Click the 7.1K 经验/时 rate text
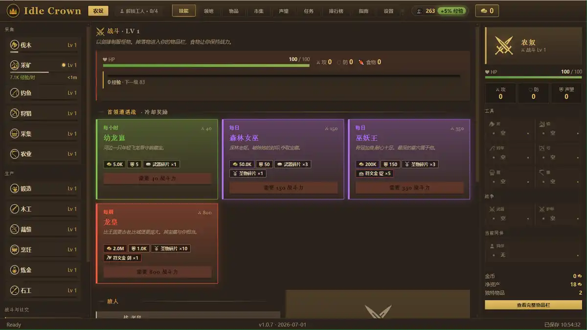587x330 pixels. click(23, 77)
